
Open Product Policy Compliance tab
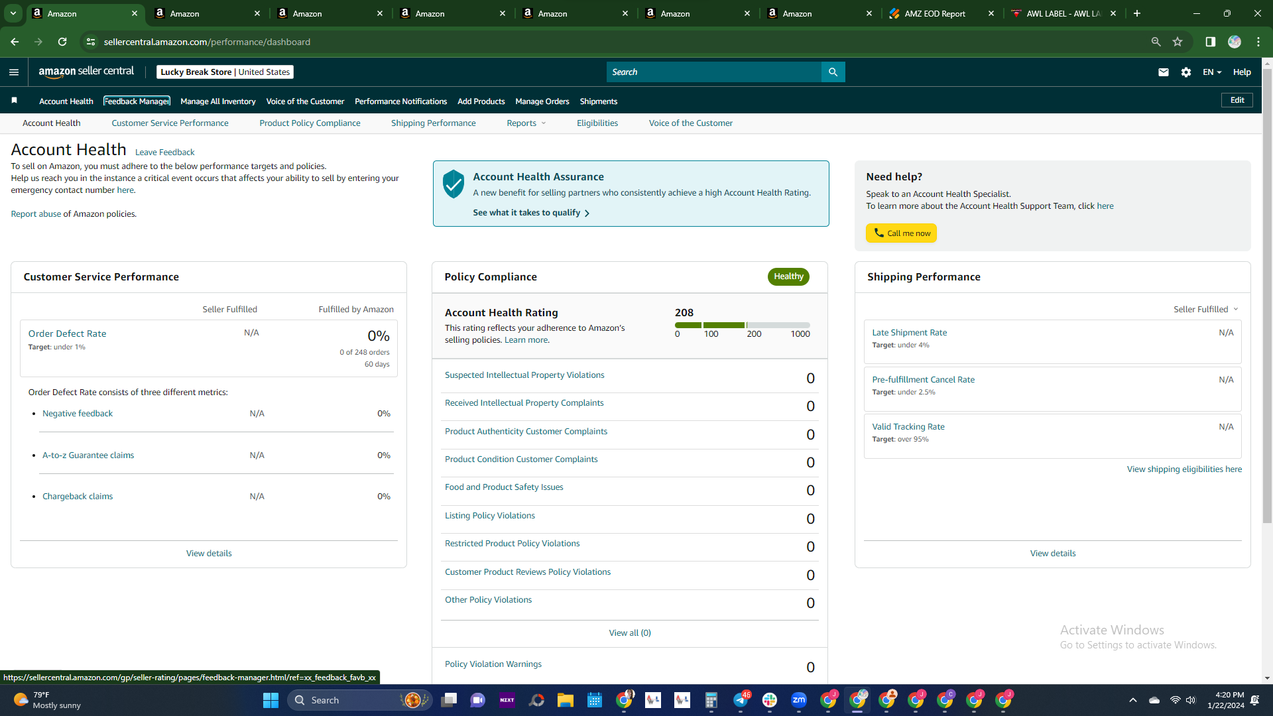coord(310,123)
